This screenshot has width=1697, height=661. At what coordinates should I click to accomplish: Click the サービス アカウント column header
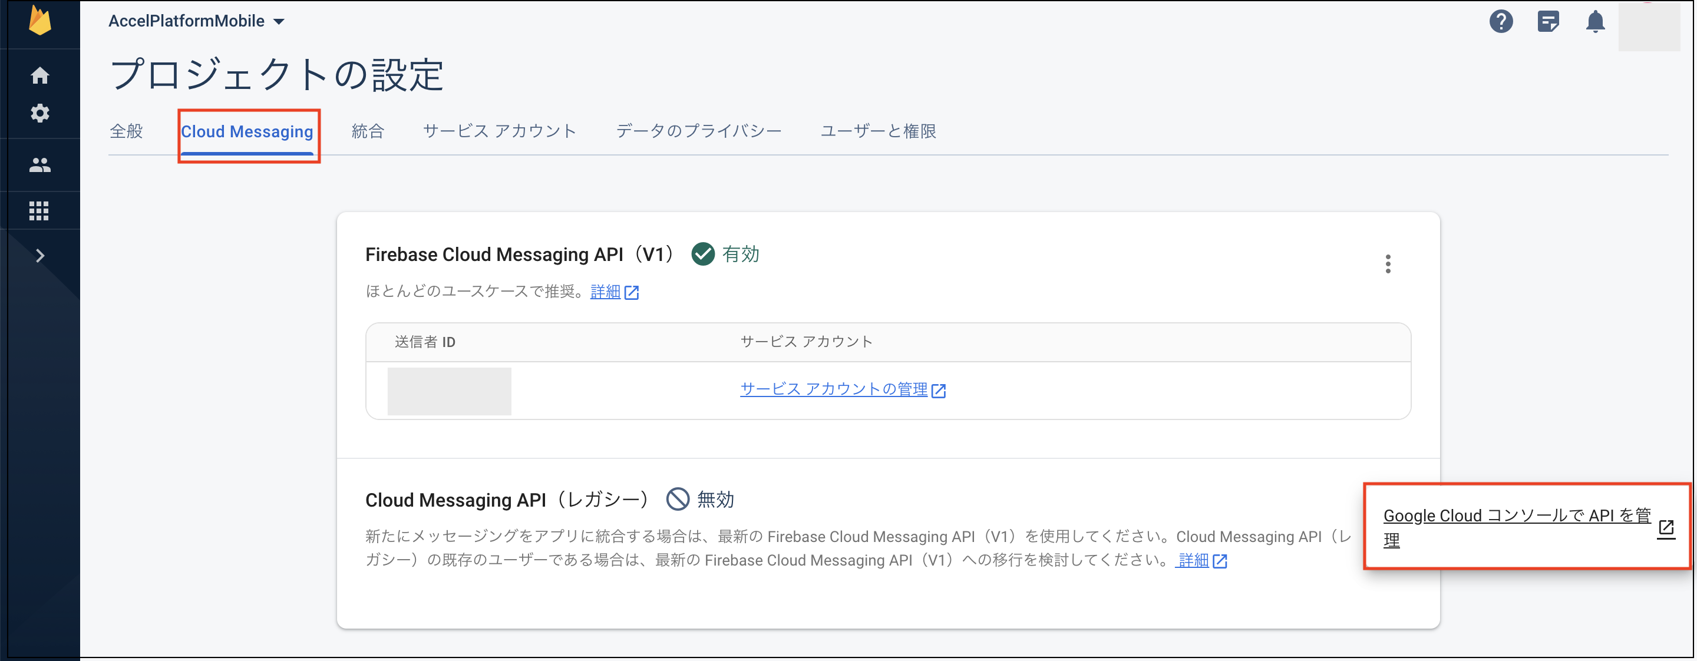tap(806, 341)
